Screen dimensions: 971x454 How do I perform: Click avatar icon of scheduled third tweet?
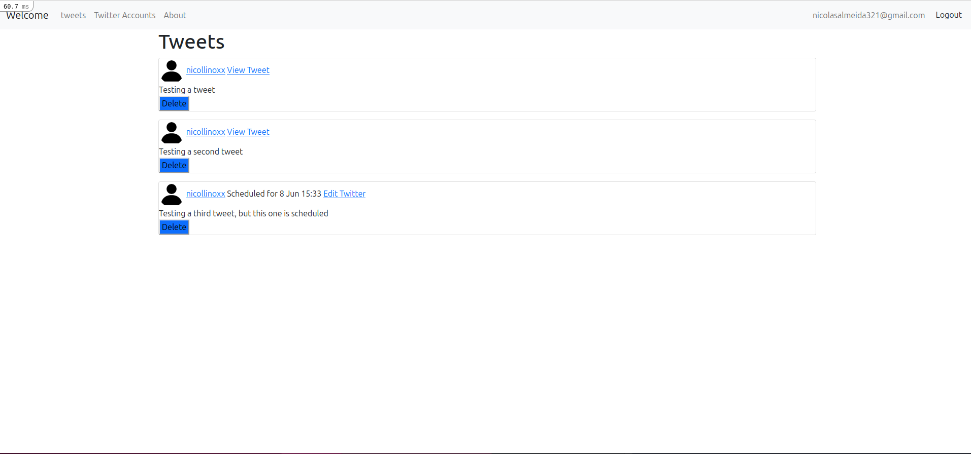click(x=172, y=195)
